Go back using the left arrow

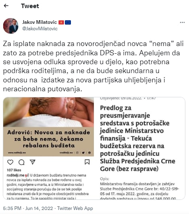(6, 6)
